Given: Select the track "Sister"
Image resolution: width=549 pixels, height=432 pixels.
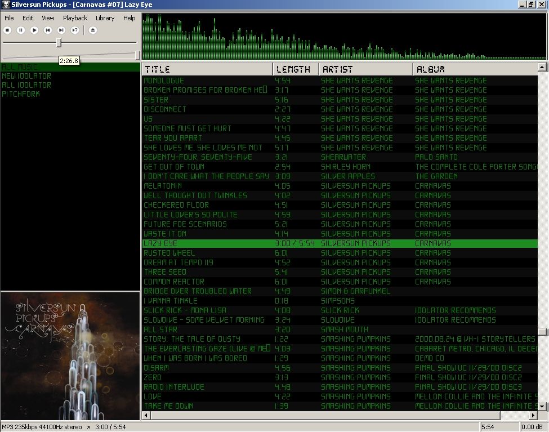Looking at the screenshot, I should (x=340, y=100).
